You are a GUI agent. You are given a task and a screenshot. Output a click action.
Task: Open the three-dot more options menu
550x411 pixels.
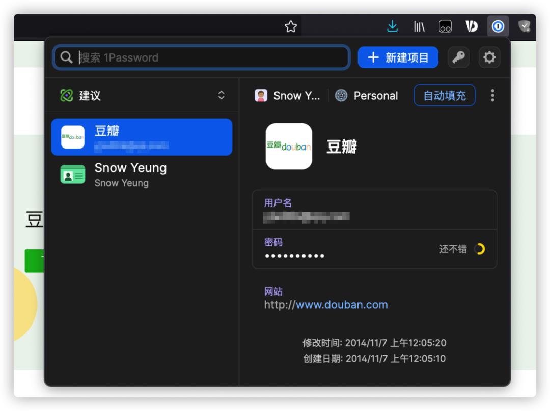492,95
